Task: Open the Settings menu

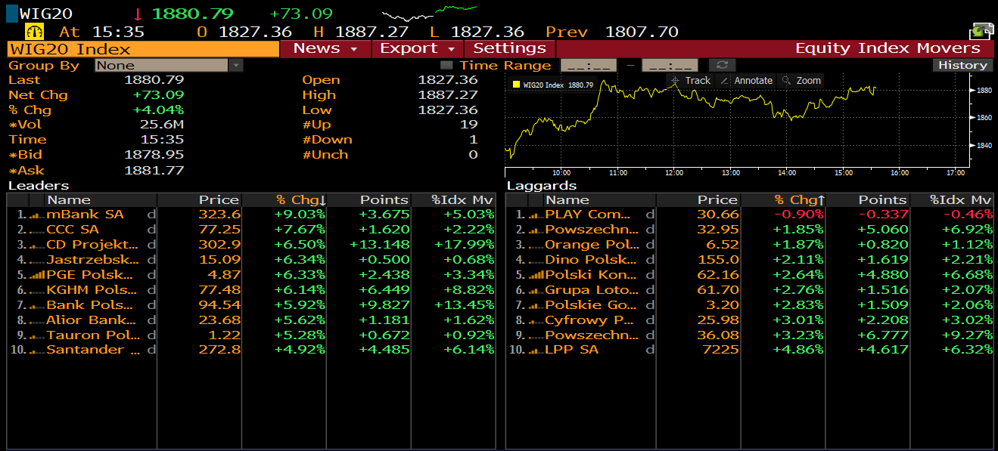Action: coord(509,48)
